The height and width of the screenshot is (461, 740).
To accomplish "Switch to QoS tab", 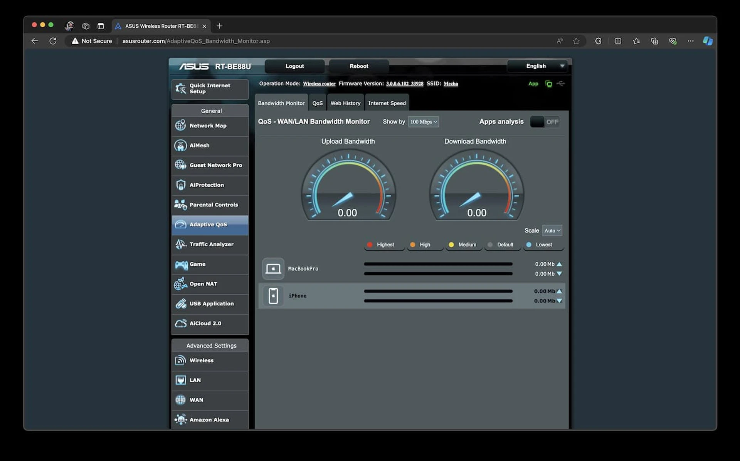I will 318,103.
